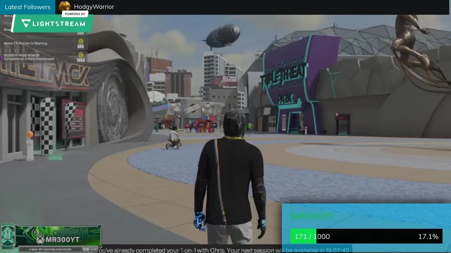Click the VC coin on 3-Pointer challenge
This screenshot has width=451, height=253.
81,41
